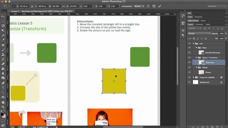Click the width percentage field
Image resolution: width=228 pixels, height=128 pixels.
click(56, 6)
